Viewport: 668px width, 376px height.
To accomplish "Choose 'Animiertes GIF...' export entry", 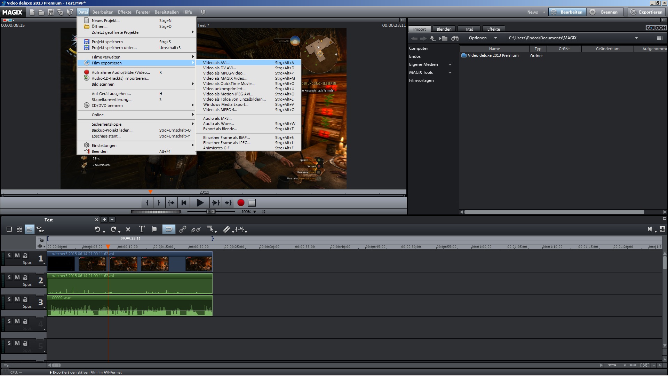I will pos(248,148).
